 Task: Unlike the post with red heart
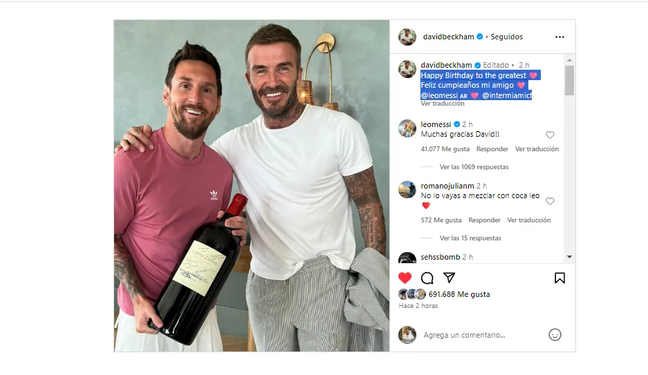point(405,278)
